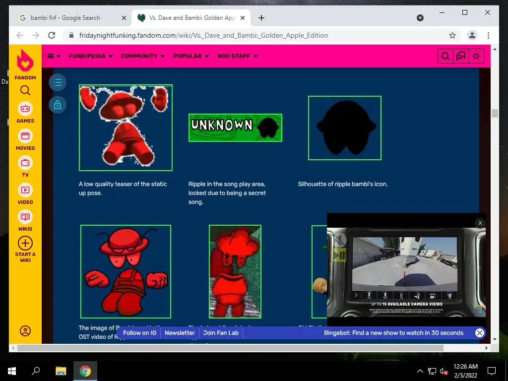The height and width of the screenshot is (381, 508).
Task: Open a new browser tab
Action: (261, 18)
